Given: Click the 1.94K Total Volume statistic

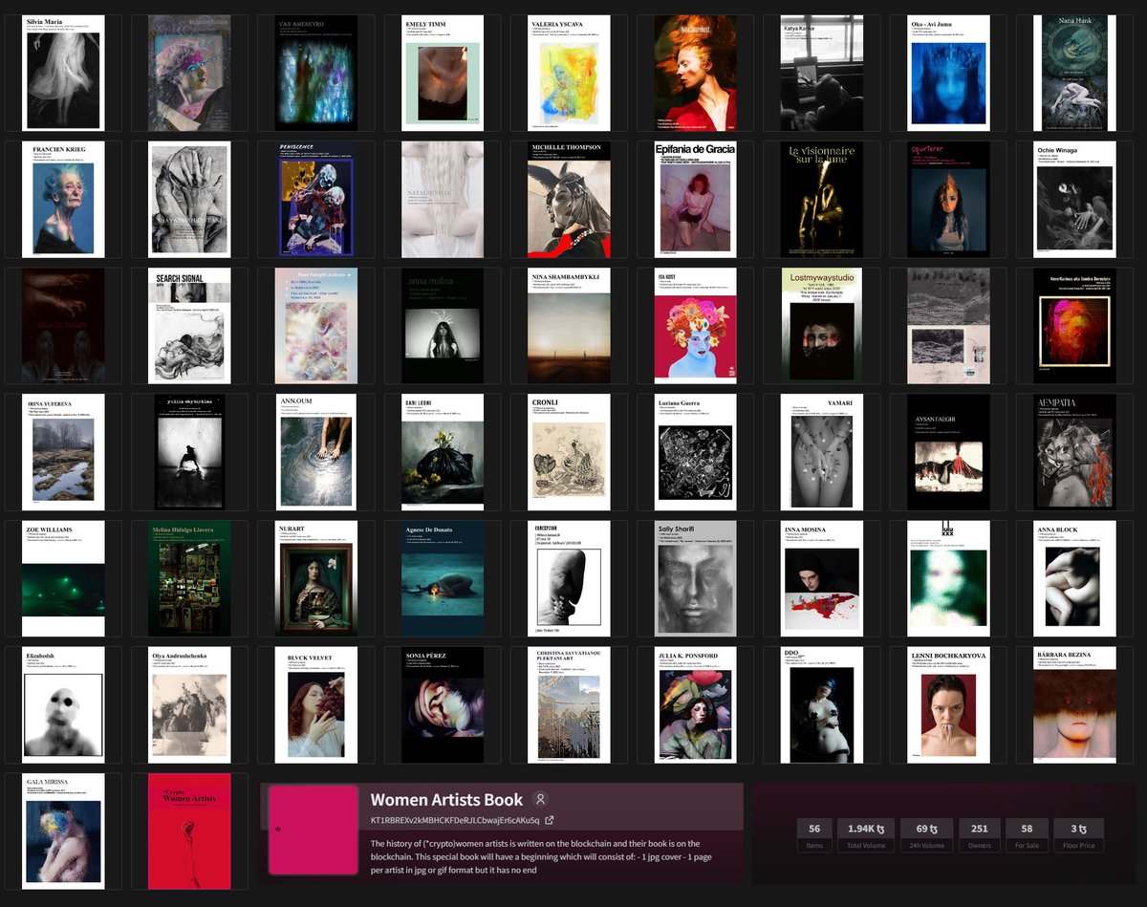Looking at the screenshot, I should [867, 834].
